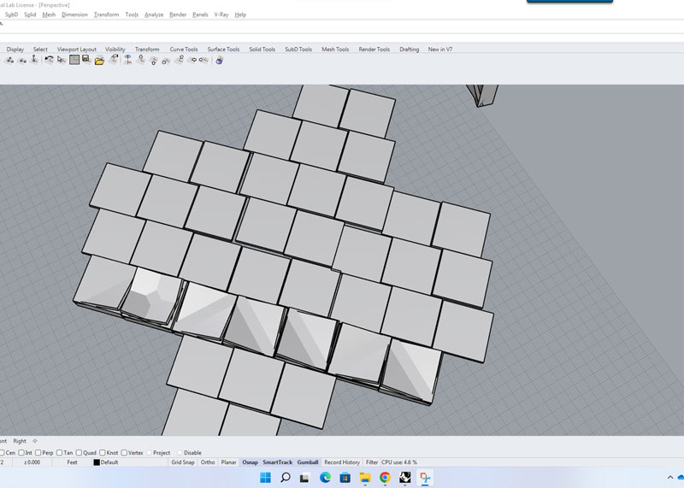
Task: Open the selection Filter in status bar
Action: pyautogui.click(x=372, y=462)
